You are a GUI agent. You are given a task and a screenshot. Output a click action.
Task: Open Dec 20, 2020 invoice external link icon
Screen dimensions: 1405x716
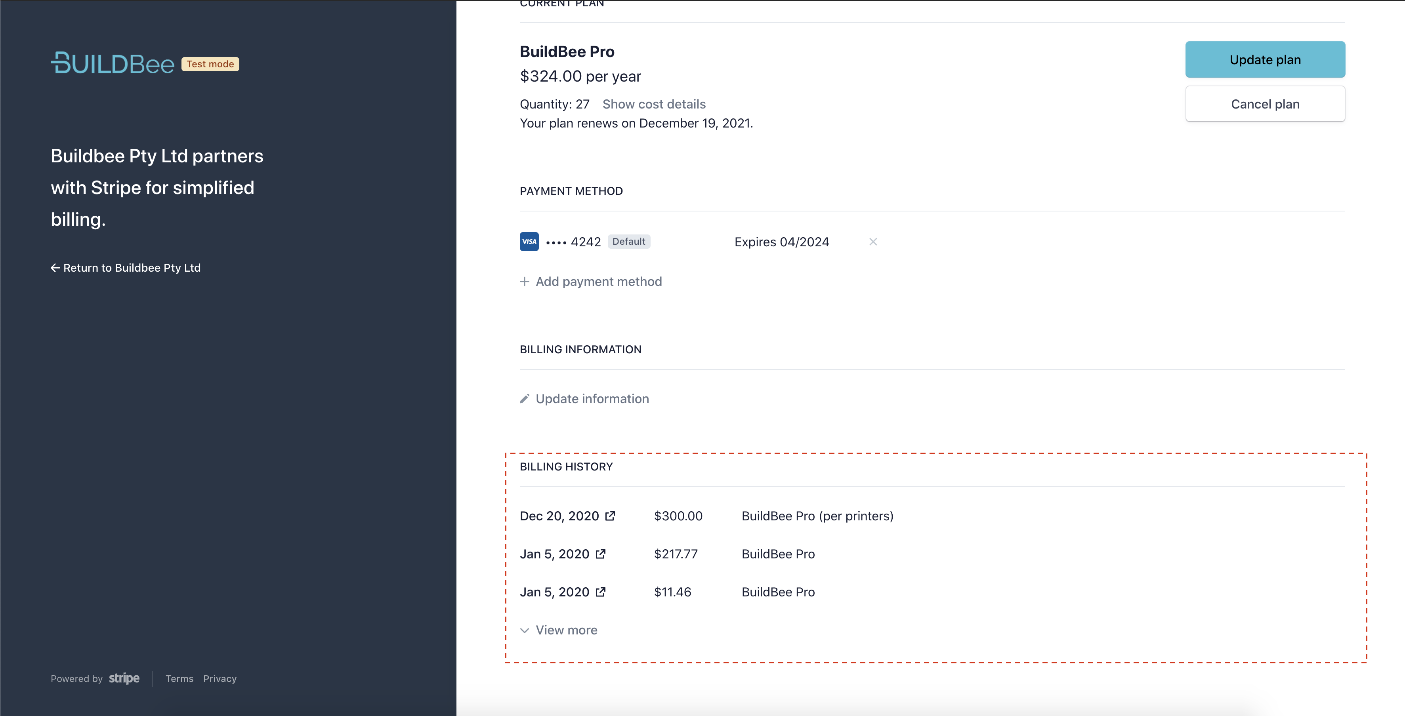click(610, 516)
